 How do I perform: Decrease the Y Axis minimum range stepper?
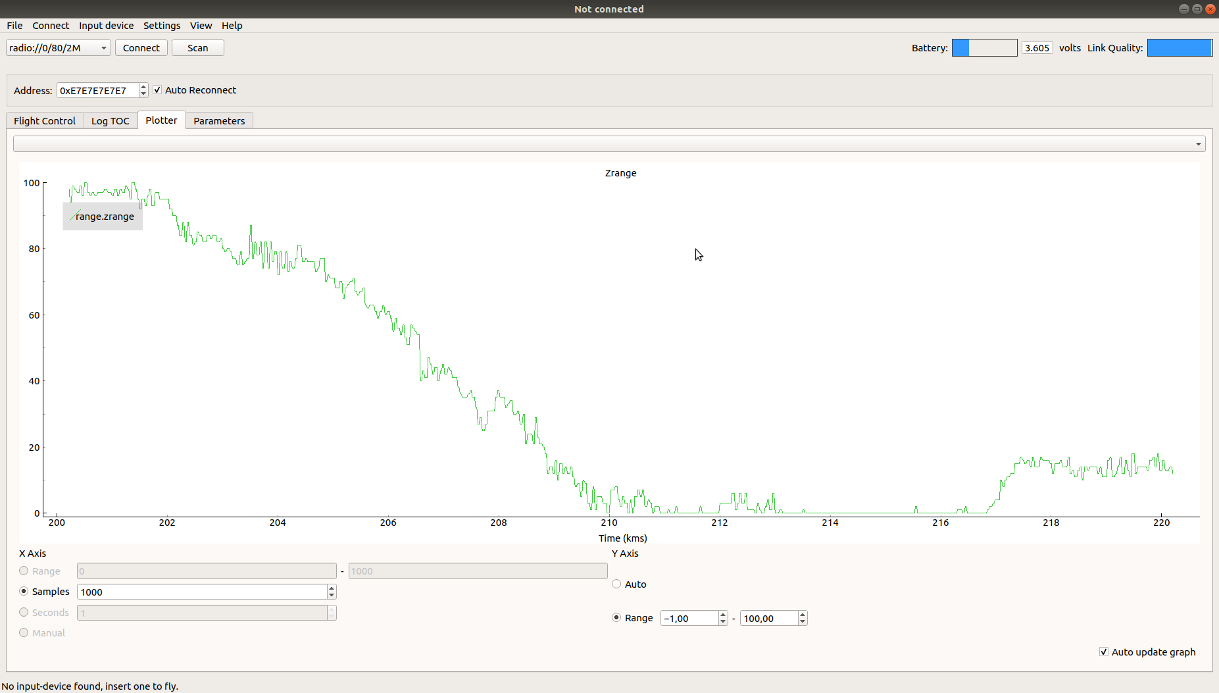[x=723, y=622]
